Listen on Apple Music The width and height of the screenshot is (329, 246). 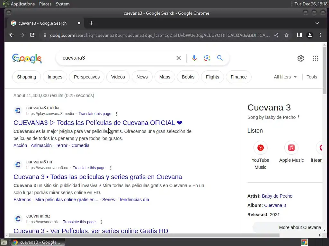click(291, 152)
